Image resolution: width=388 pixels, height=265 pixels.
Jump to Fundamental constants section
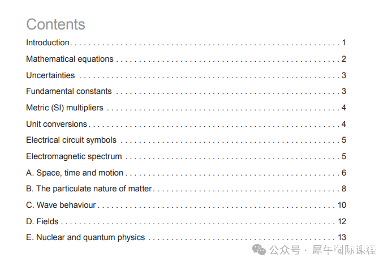pos(186,91)
